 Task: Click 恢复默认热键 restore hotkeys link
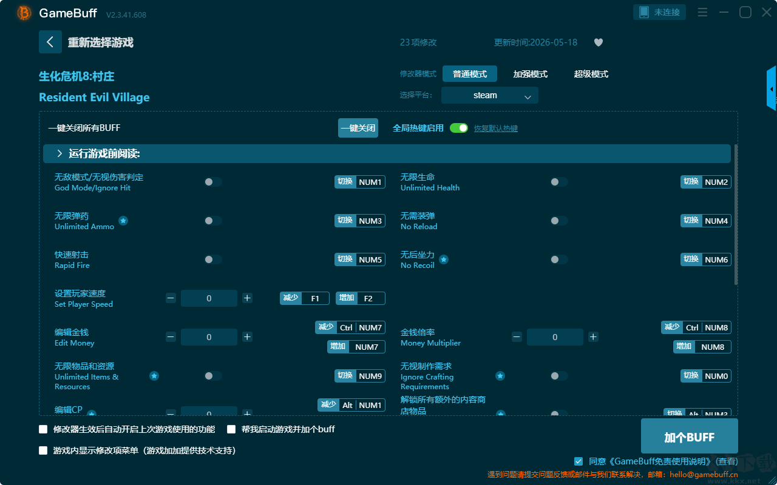point(496,129)
